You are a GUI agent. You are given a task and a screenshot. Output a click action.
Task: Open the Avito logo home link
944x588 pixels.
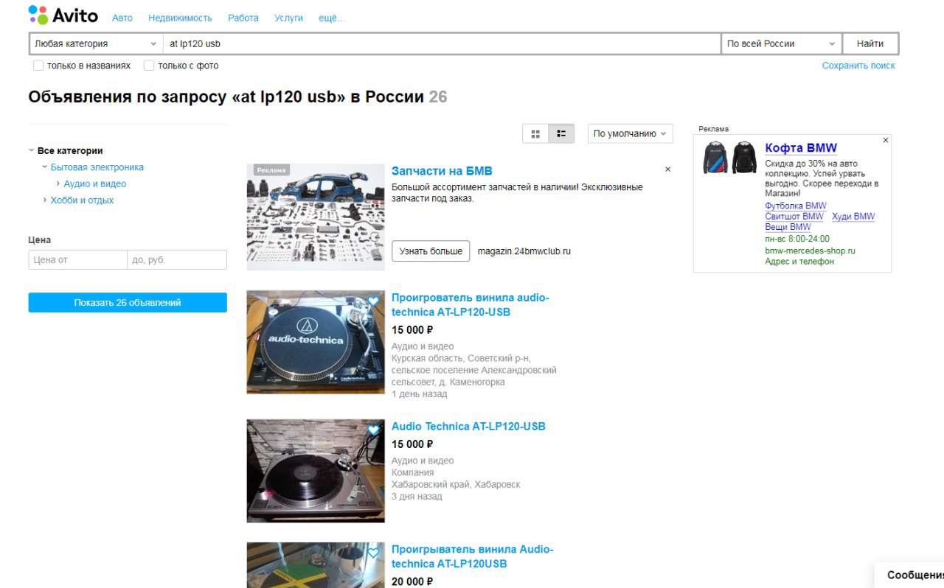63,15
